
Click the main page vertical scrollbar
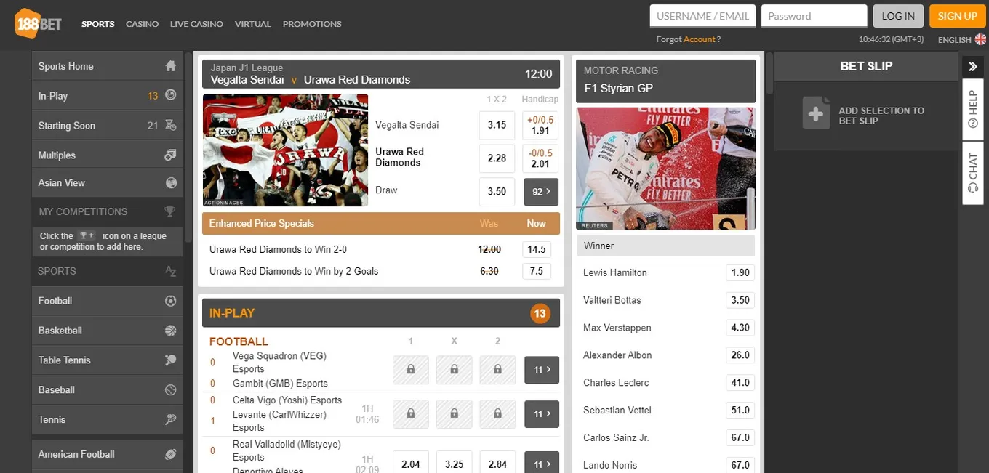769,73
